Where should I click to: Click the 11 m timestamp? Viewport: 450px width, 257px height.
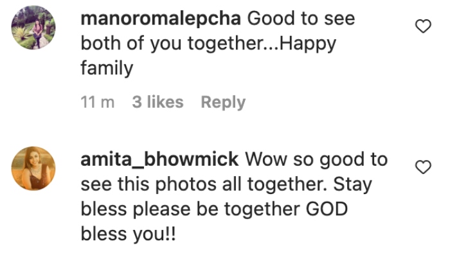(97, 102)
